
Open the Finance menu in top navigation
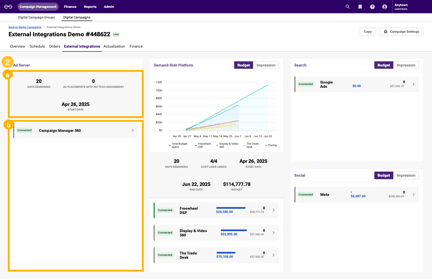tap(70, 7)
